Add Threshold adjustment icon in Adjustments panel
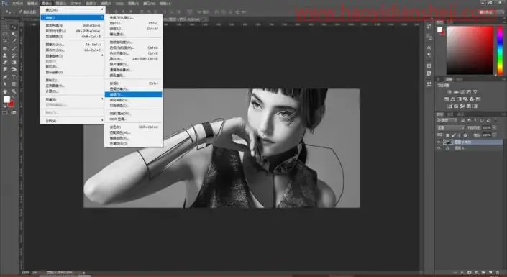The width and height of the screenshot is (507, 277). click(462, 106)
